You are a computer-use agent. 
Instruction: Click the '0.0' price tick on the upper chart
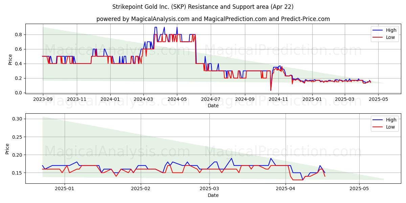[x=18, y=93]
